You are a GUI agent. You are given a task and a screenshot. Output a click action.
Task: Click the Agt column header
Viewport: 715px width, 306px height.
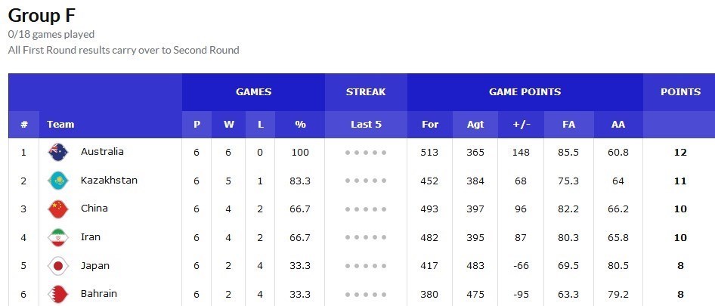coord(474,125)
